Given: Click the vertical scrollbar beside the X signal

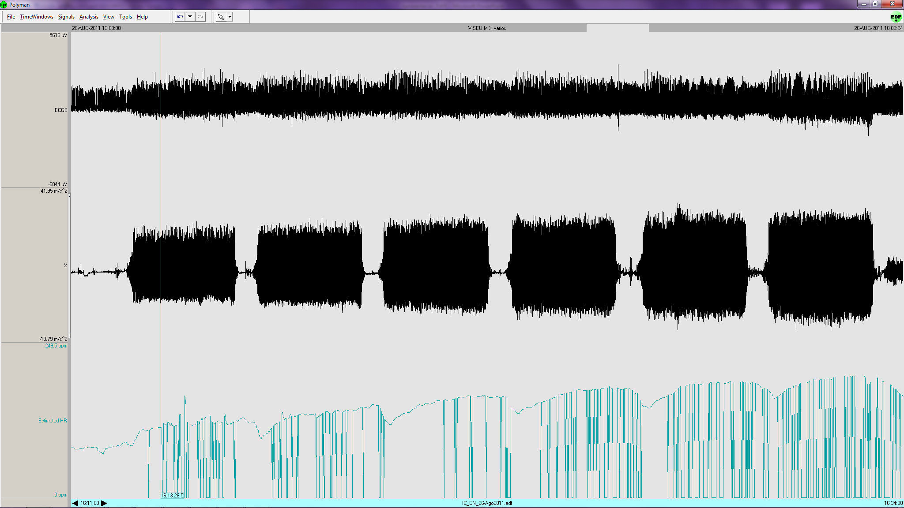Looking at the screenshot, I should [69, 265].
